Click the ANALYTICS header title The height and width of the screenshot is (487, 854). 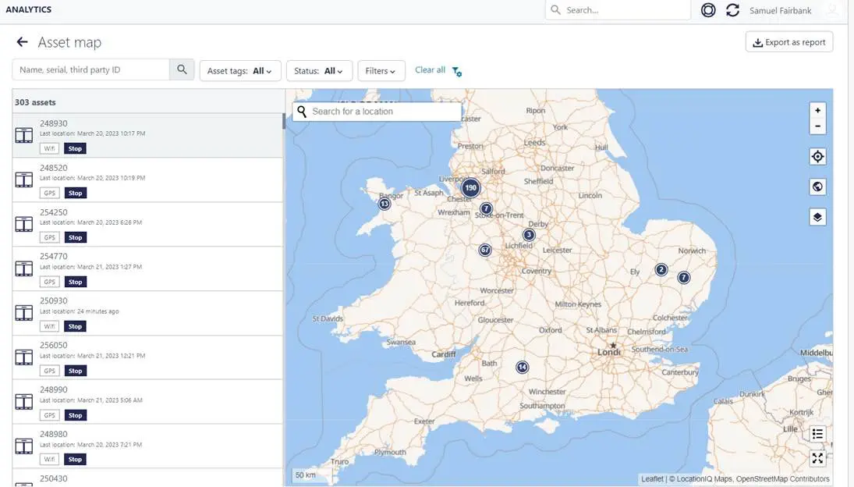click(28, 9)
